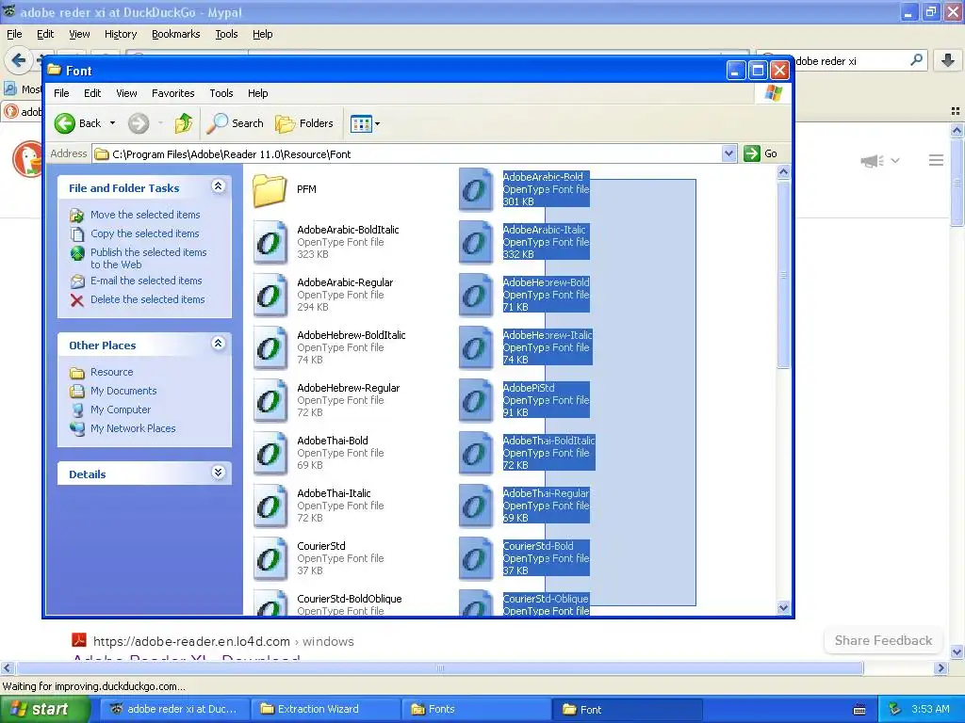Open DuckDuckGo hamburger menu in Mypal
This screenshot has height=723, width=965.
(936, 160)
